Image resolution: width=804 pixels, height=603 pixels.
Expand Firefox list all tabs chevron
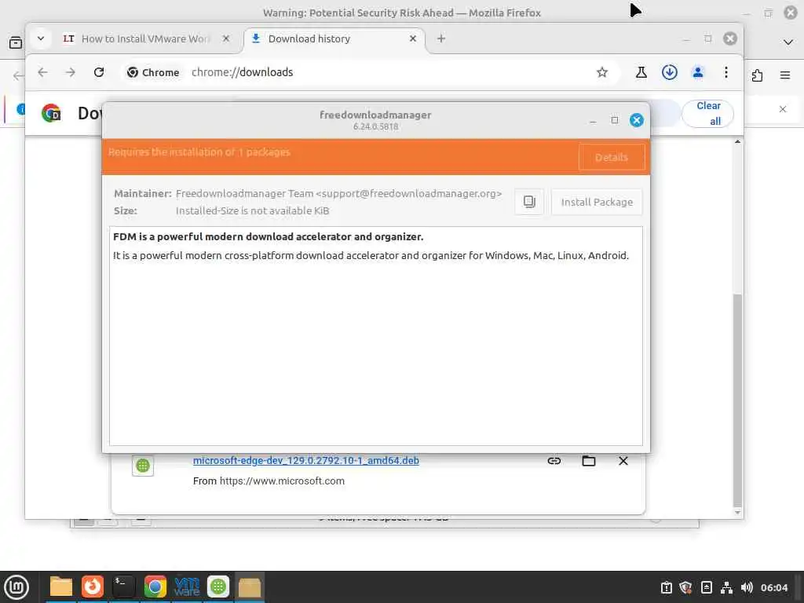tap(788, 42)
